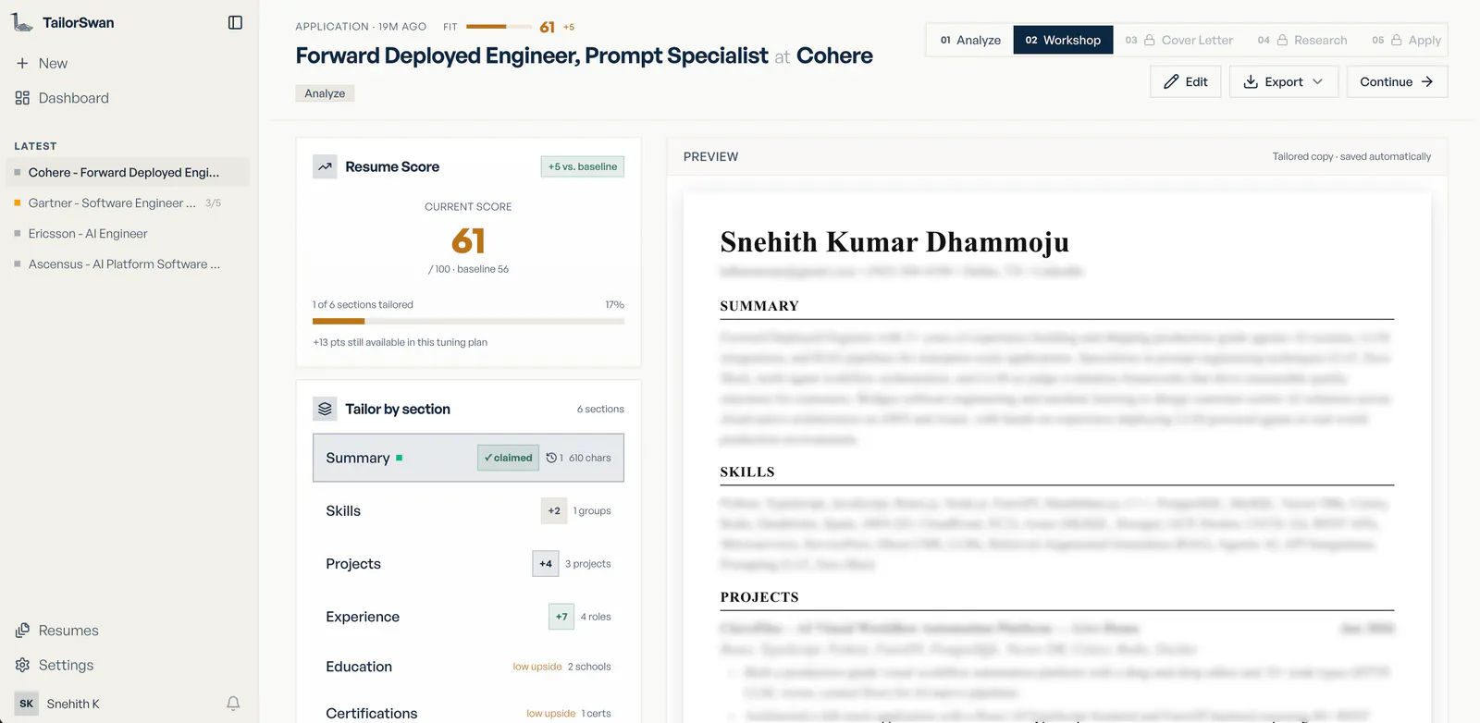1480x723 pixels.
Task: Click the +7 badge on Experience row
Action: (x=561, y=617)
